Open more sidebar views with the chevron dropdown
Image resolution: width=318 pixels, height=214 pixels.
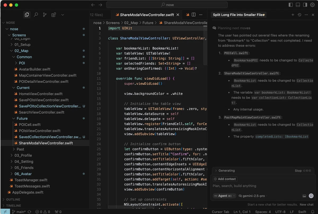click(x=63, y=15)
